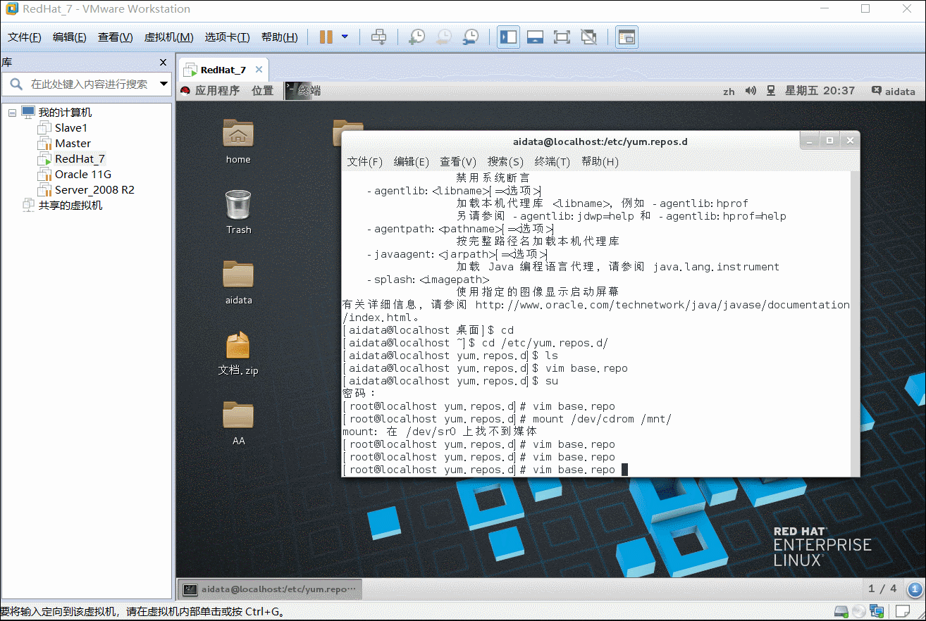Image resolution: width=926 pixels, height=621 pixels.
Task: Open the snapshot manager icon
Action: (x=471, y=37)
